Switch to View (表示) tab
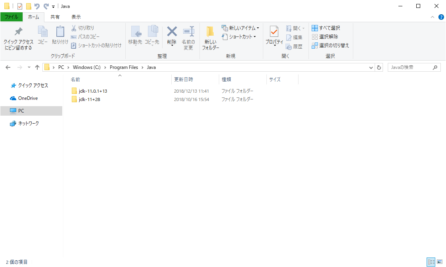Image resolution: width=446 pixels, height=267 pixels. click(x=76, y=17)
